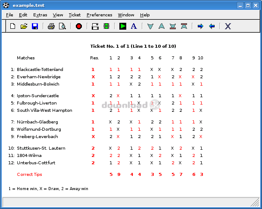
Task: Select the South Villa-West Hampton match
Action: (x=44, y=110)
